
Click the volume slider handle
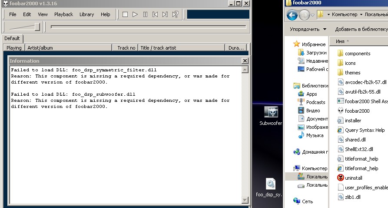37,27
